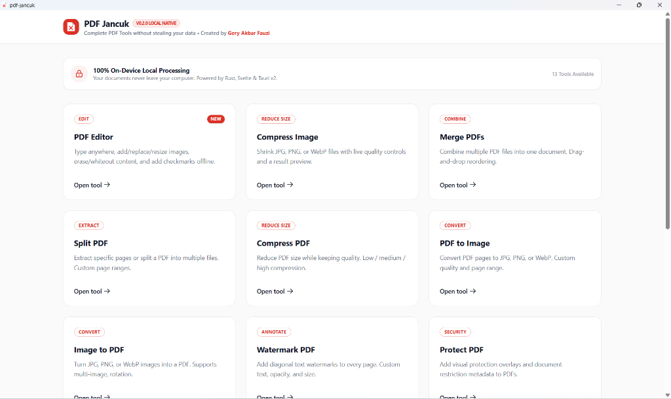
Task: Open tool link on PDF Editor card
Action: (x=92, y=185)
